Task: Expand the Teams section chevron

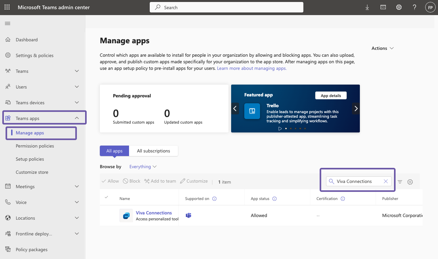Action: coord(77,71)
